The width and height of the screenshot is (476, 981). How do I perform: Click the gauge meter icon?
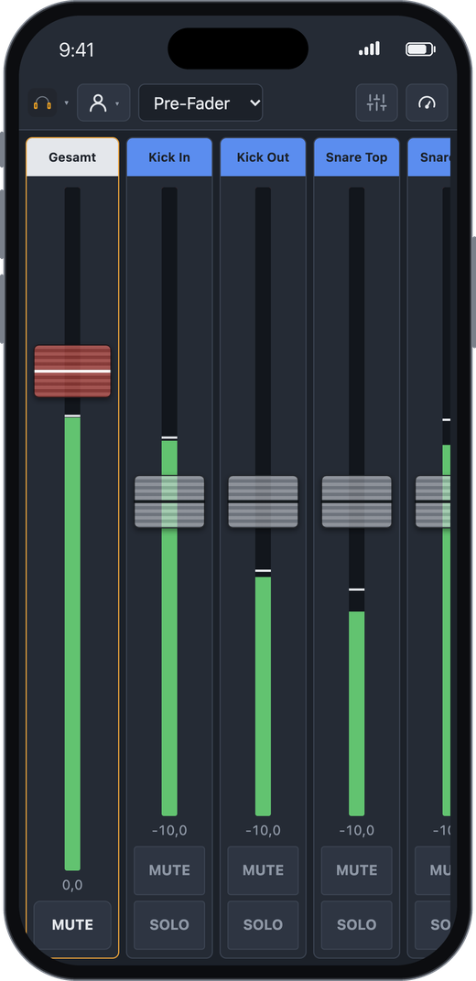427,102
